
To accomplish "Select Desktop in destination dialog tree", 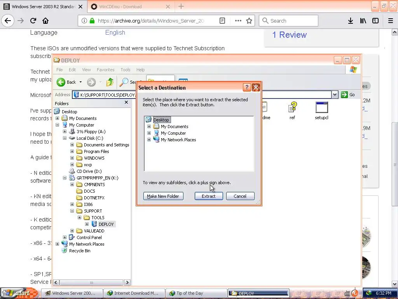I will [162, 120].
